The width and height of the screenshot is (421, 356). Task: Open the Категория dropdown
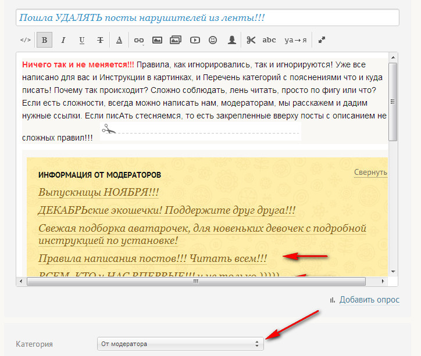point(180,344)
